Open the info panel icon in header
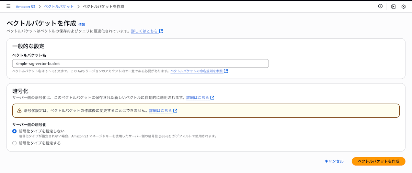The width and height of the screenshot is (412, 173). click(380, 6)
